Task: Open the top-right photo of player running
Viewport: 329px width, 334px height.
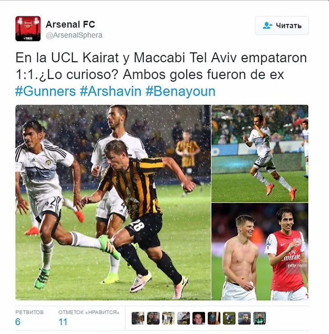Action: pos(260,153)
